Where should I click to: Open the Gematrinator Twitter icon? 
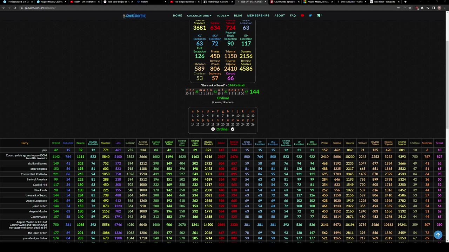click(310, 15)
